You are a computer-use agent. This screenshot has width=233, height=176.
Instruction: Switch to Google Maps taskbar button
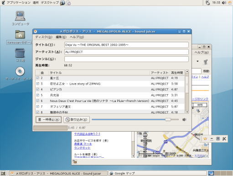point(157,173)
